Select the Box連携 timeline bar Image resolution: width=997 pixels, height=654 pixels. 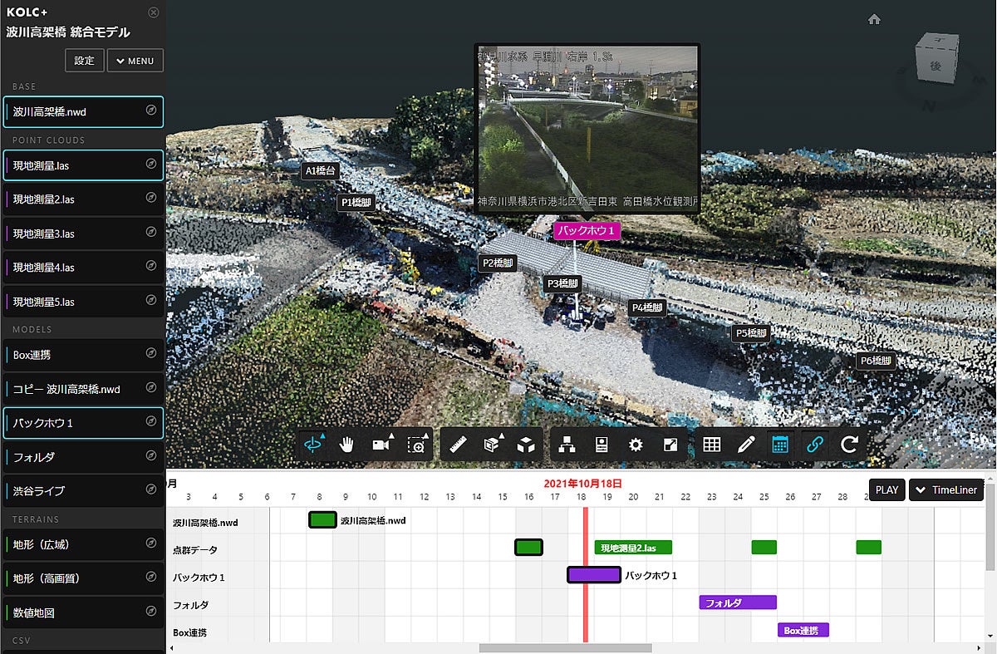pyautogui.click(x=803, y=630)
